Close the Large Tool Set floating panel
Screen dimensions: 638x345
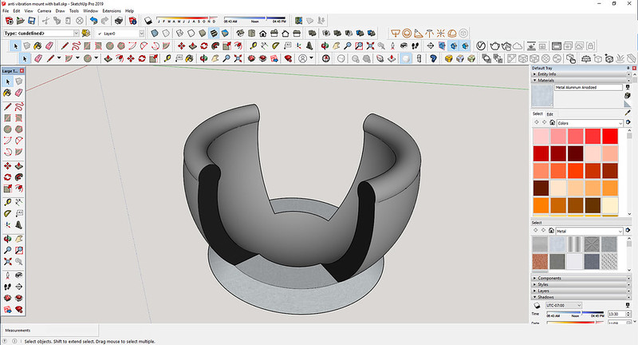click(x=22, y=71)
